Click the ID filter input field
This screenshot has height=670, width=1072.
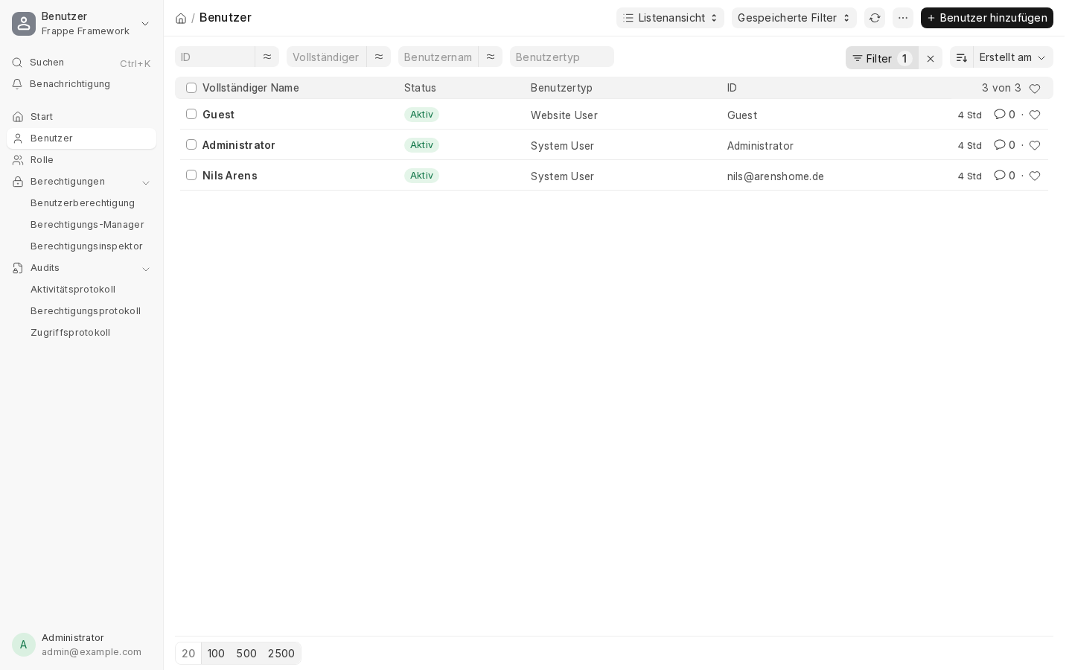click(x=215, y=57)
